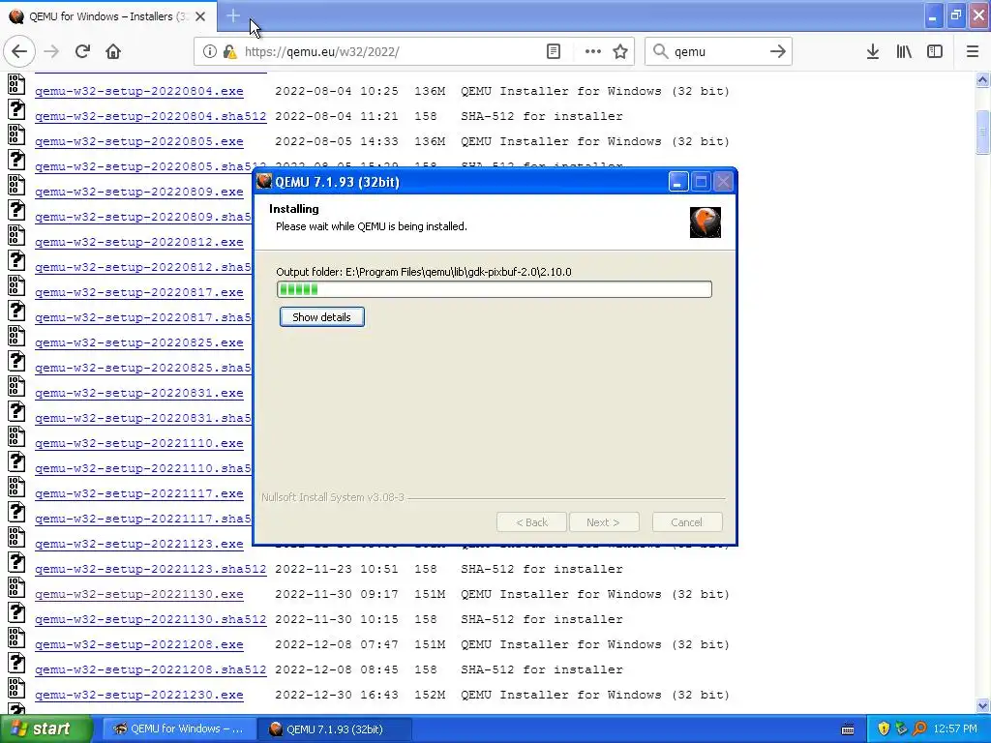Click the installation progress bar

pyautogui.click(x=495, y=289)
